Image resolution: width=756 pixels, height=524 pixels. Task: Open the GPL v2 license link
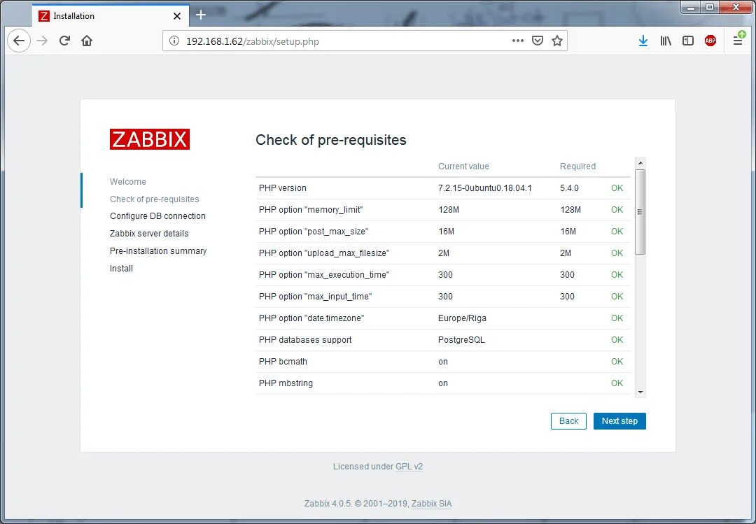point(409,467)
